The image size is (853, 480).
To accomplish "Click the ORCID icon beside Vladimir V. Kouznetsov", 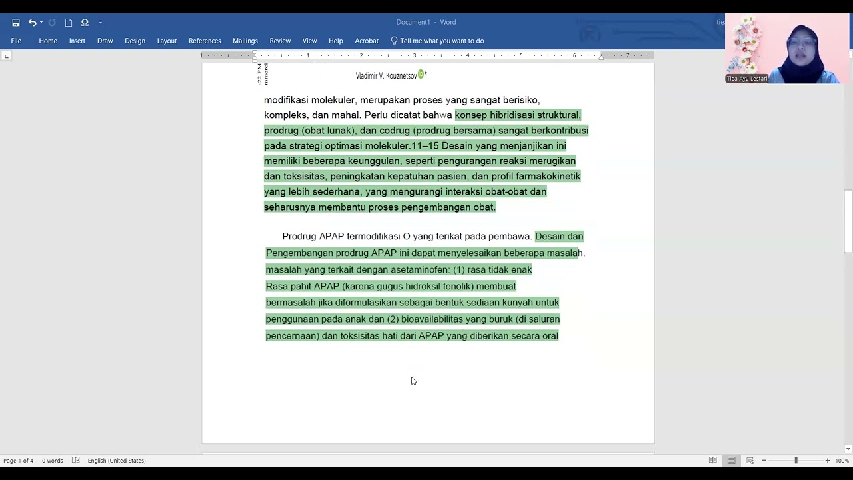I will (x=421, y=75).
